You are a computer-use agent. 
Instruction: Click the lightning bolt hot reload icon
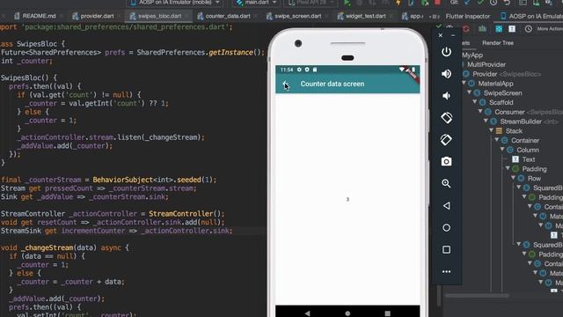[398, 3]
